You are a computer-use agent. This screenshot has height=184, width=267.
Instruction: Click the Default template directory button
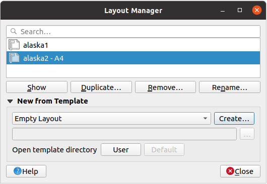pyautogui.click(x=164, y=150)
